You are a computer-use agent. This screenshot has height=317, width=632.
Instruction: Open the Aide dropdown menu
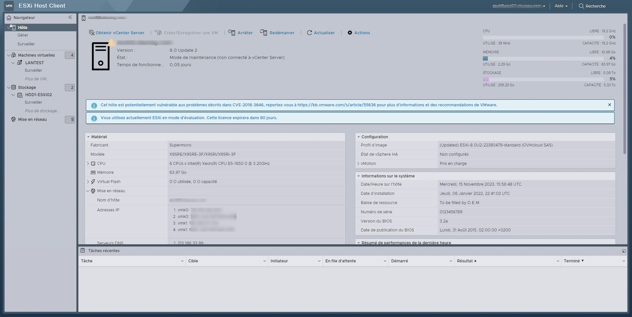click(561, 6)
